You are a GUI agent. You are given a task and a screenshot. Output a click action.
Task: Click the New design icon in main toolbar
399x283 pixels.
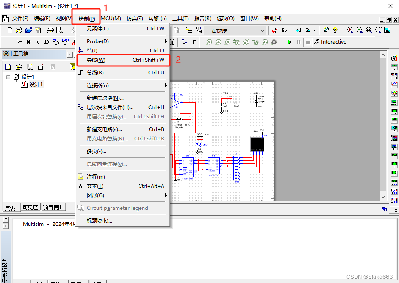[10, 30]
